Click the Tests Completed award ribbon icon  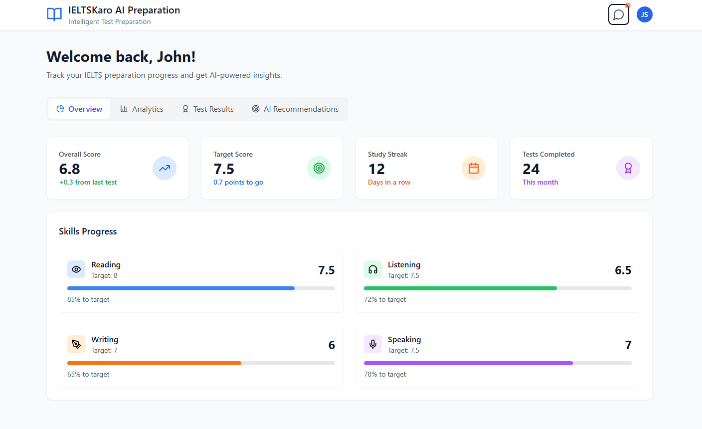click(628, 168)
